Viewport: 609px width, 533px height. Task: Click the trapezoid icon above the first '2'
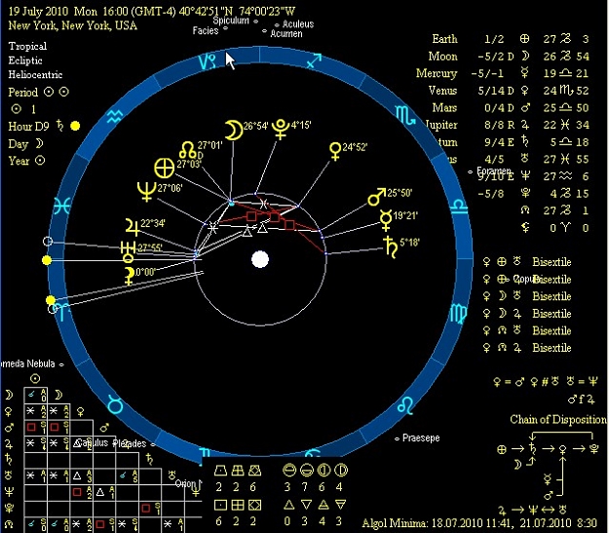click(220, 471)
